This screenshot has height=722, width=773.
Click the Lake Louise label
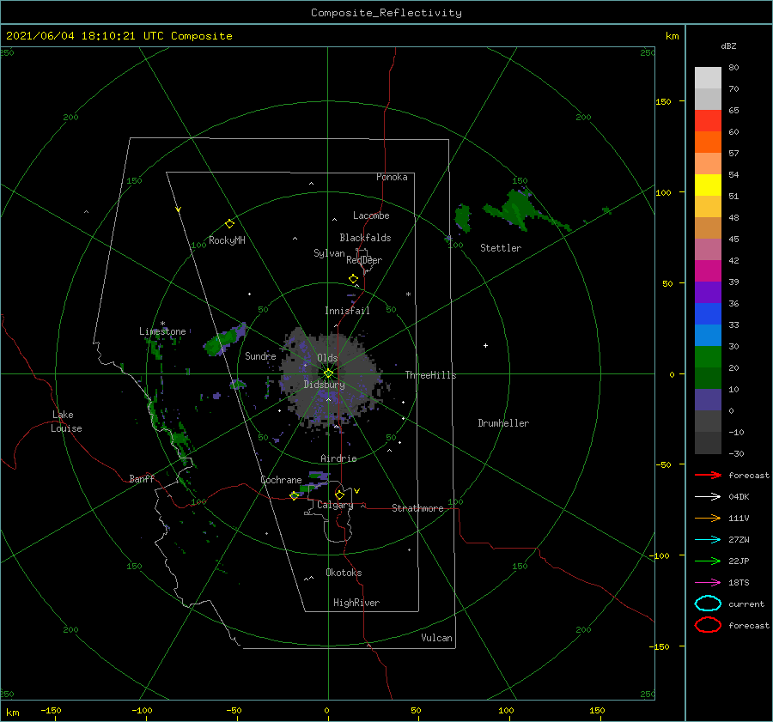pyautogui.click(x=66, y=422)
